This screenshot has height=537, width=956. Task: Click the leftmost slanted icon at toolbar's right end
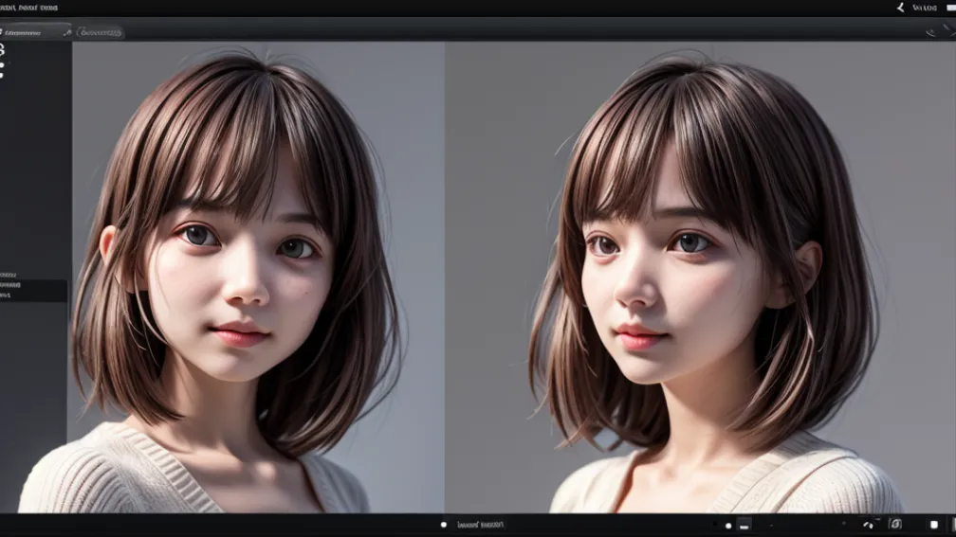[x=930, y=32]
